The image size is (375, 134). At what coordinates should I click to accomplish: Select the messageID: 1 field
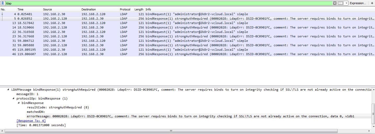[x=27, y=94]
